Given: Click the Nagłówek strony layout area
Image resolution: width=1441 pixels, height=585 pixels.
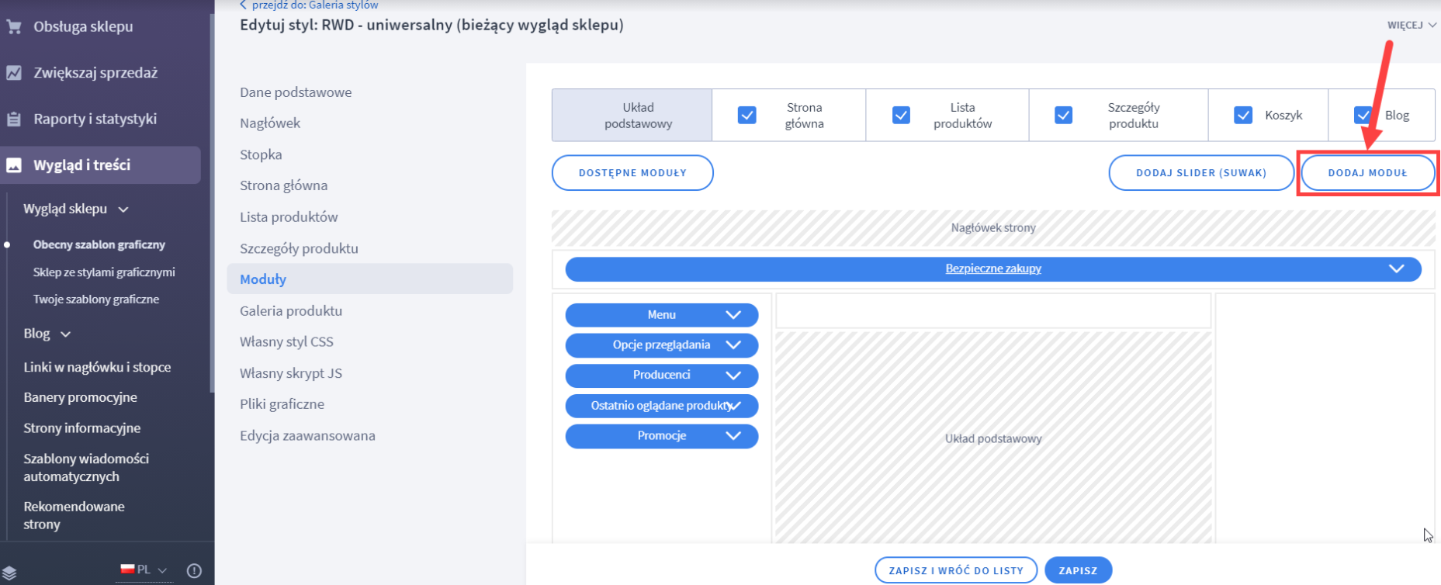Looking at the screenshot, I should point(992,228).
